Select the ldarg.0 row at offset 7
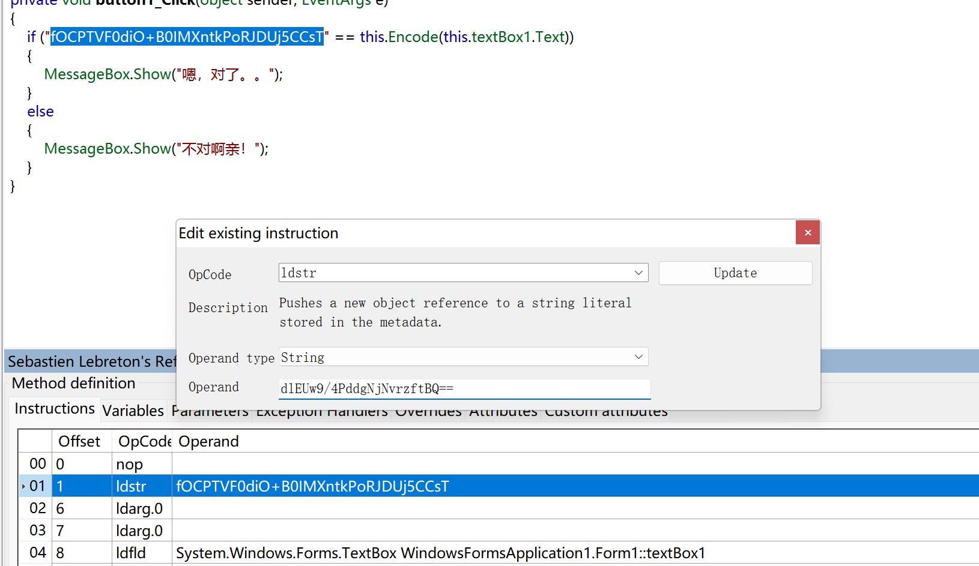The image size is (979, 566). coord(499,531)
